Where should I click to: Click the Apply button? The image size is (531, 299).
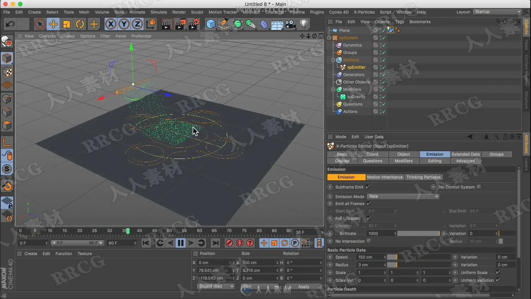coord(303,287)
